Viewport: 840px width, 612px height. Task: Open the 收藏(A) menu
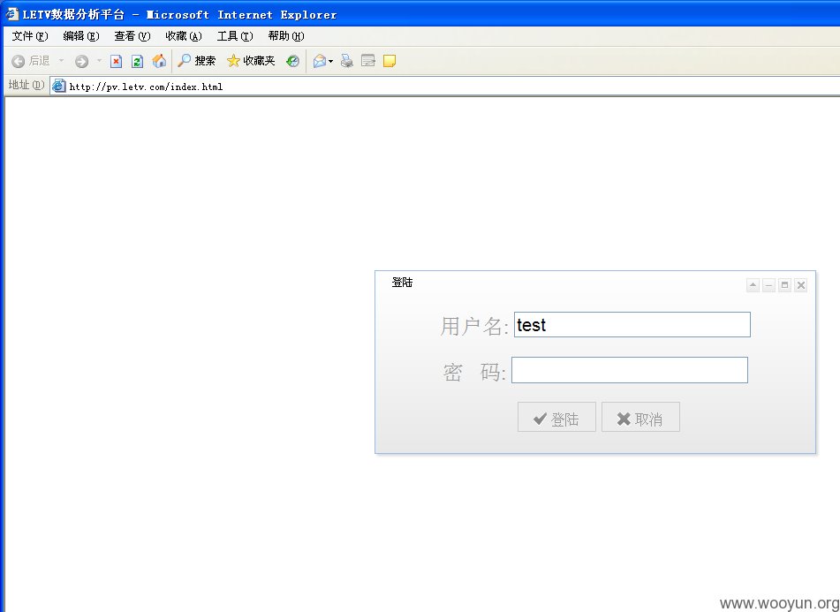coord(184,36)
